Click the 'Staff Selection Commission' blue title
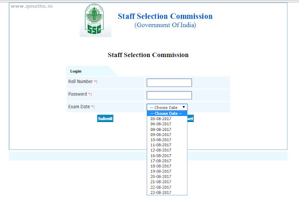Screen dimensions: 299x208 pos(165,16)
